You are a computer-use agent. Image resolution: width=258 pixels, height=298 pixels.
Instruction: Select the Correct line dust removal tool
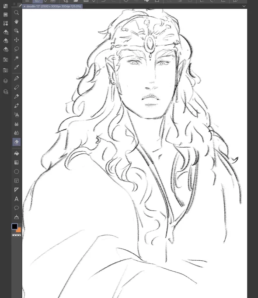pyautogui.click(x=17, y=217)
